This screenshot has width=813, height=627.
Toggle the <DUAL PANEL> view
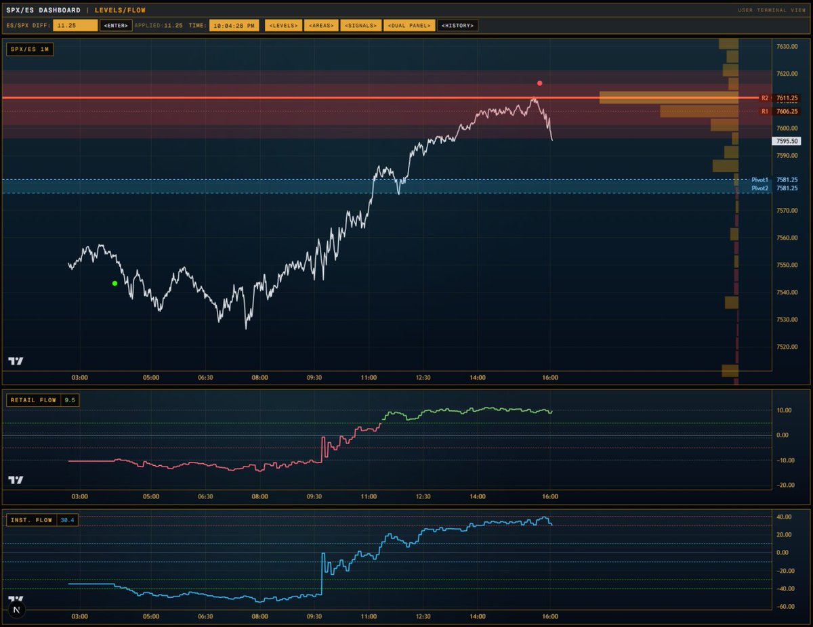[409, 25]
